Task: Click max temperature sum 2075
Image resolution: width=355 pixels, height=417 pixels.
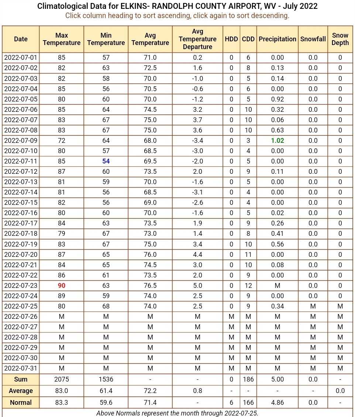Action: [x=61, y=379]
